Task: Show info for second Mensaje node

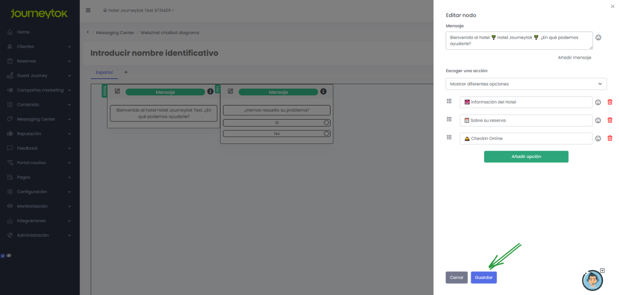Action: (x=323, y=92)
